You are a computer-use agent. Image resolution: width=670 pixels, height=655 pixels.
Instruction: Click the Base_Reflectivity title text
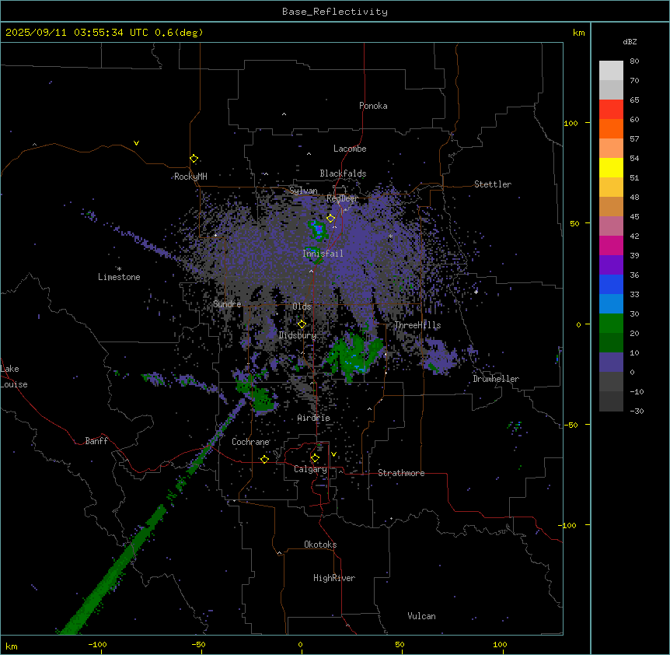[x=334, y=12]
